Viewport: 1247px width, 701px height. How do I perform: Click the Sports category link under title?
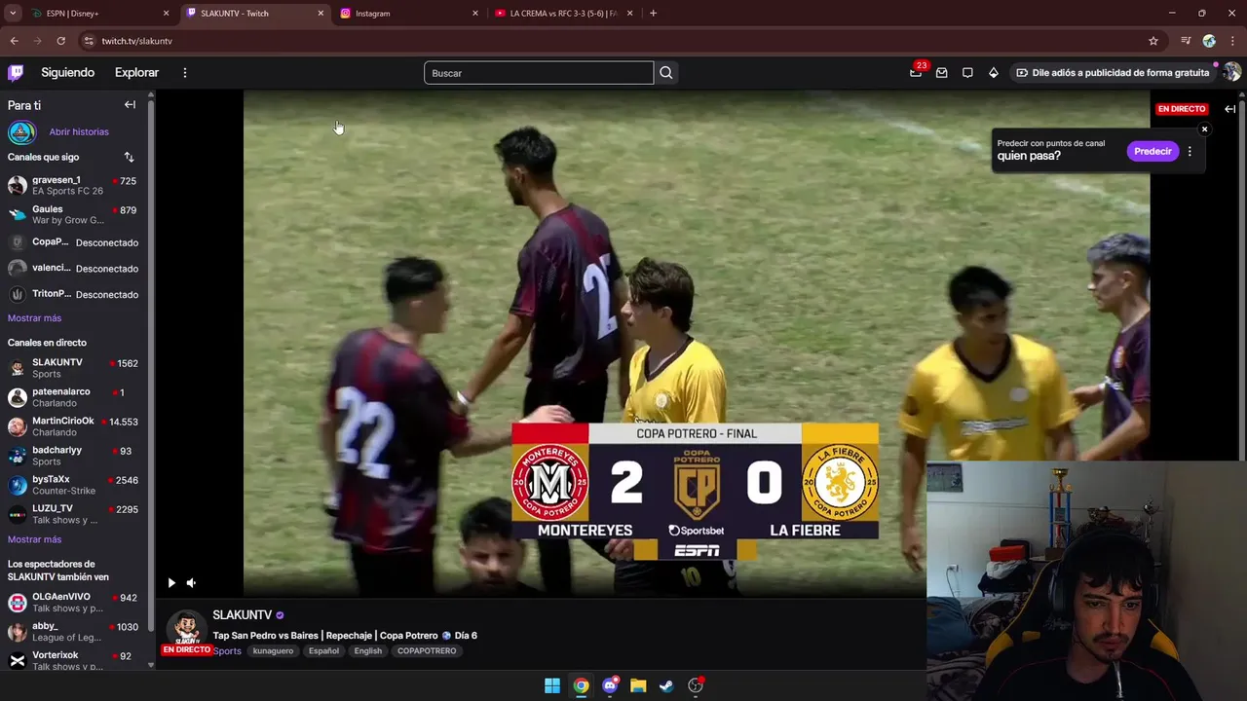227,651
